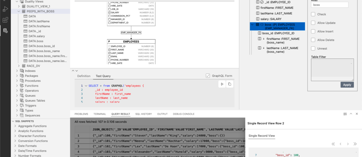Click the DUALITY_VIEW_1 JSON table icon
Screen dimensions: 362x157
(x=24, y=6)
